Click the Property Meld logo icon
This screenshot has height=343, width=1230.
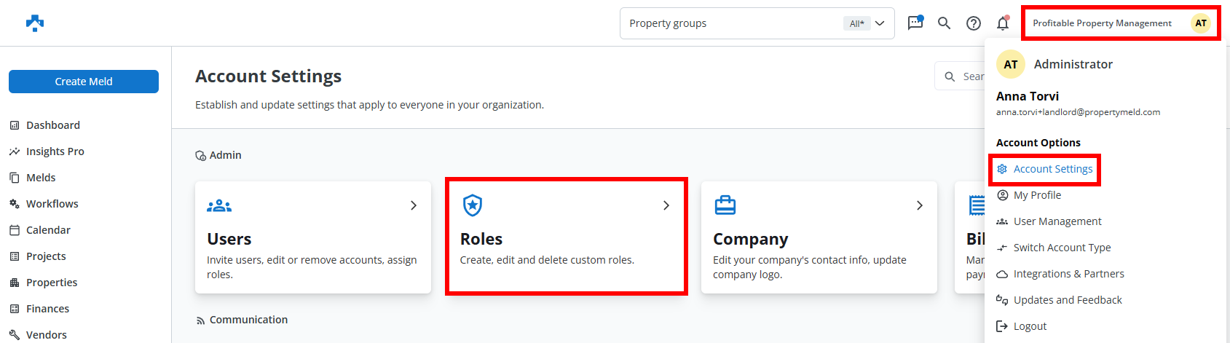point(35,23)
